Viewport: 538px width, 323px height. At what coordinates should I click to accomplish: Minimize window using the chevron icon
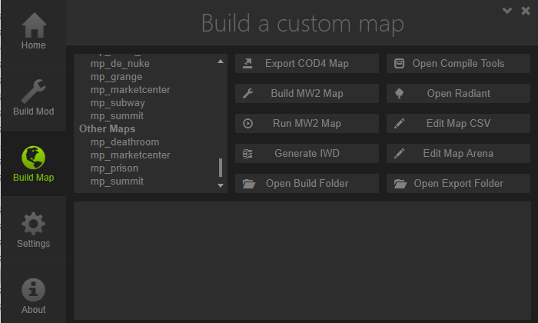[x=506, y=11]
